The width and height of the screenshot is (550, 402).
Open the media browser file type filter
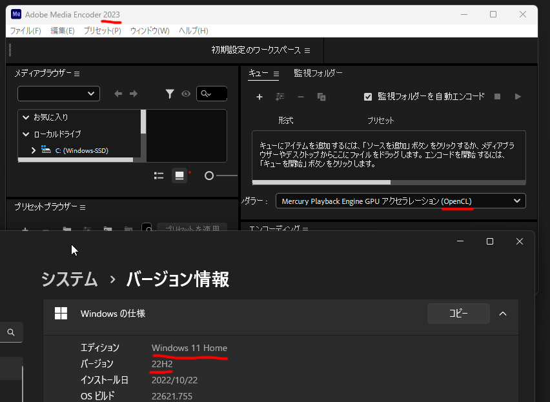(170, 94)
